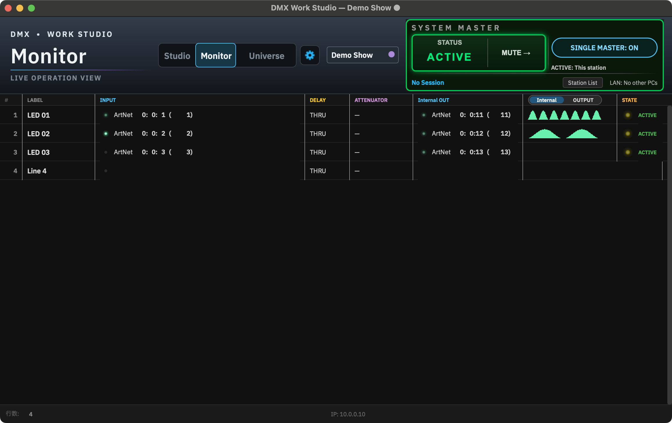This screenshot has width=672, height=423.
Task: Click LED 01 delay THRU cell
Action: point(327,115)
